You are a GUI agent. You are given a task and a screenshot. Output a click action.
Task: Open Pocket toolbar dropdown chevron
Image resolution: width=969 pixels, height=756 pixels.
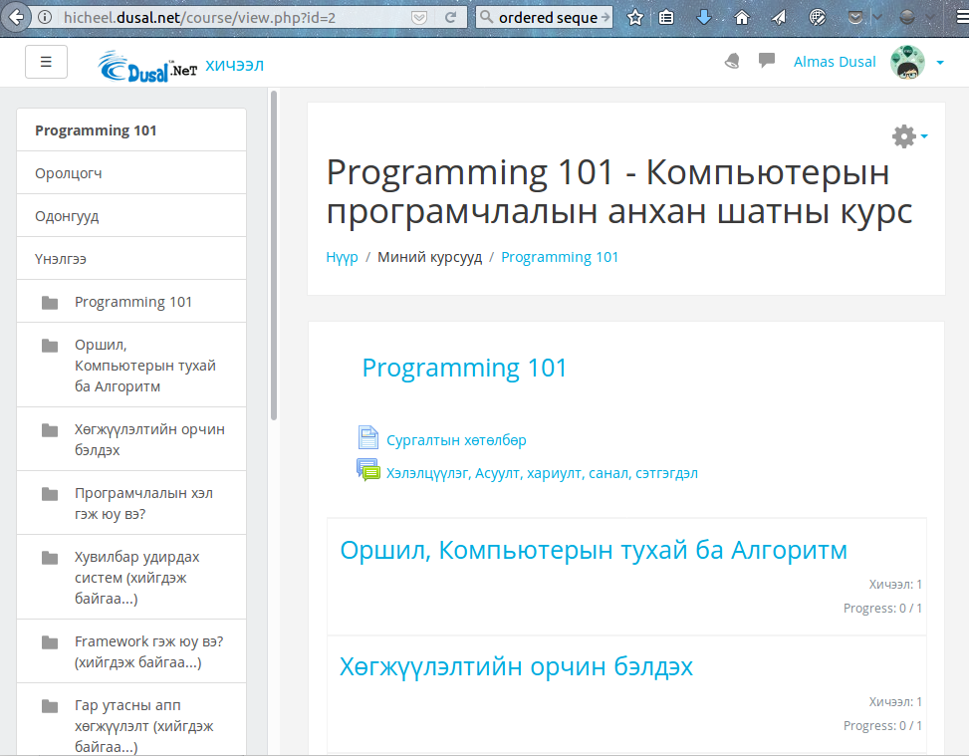tap(877, 17)
